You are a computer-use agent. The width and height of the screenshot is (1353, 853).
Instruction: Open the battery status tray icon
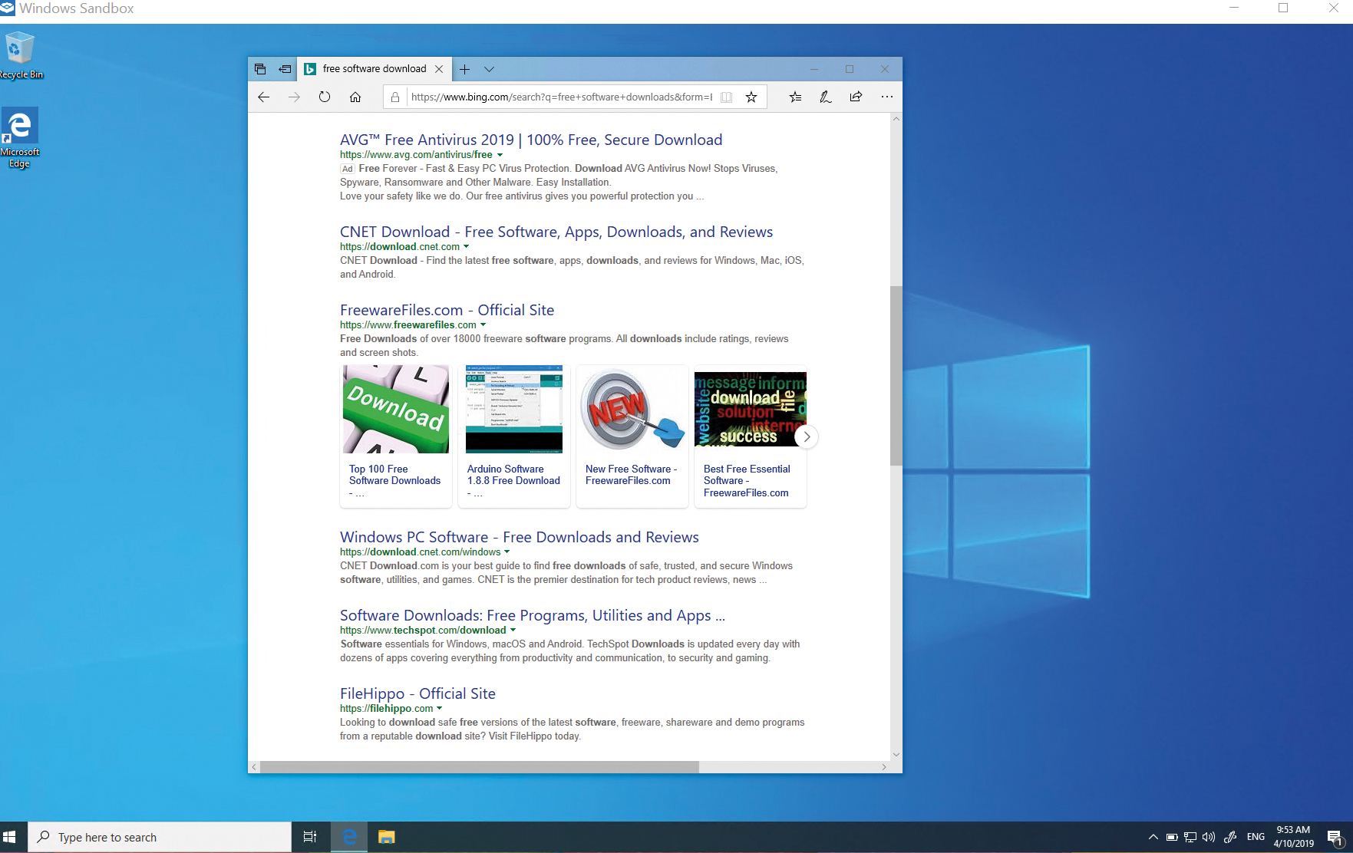click(1172, 837)
